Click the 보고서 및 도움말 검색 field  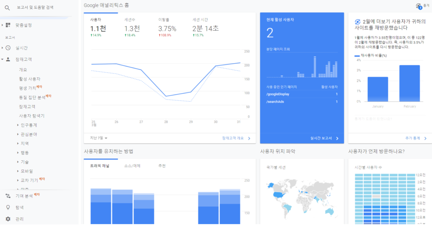pos(35,7)
